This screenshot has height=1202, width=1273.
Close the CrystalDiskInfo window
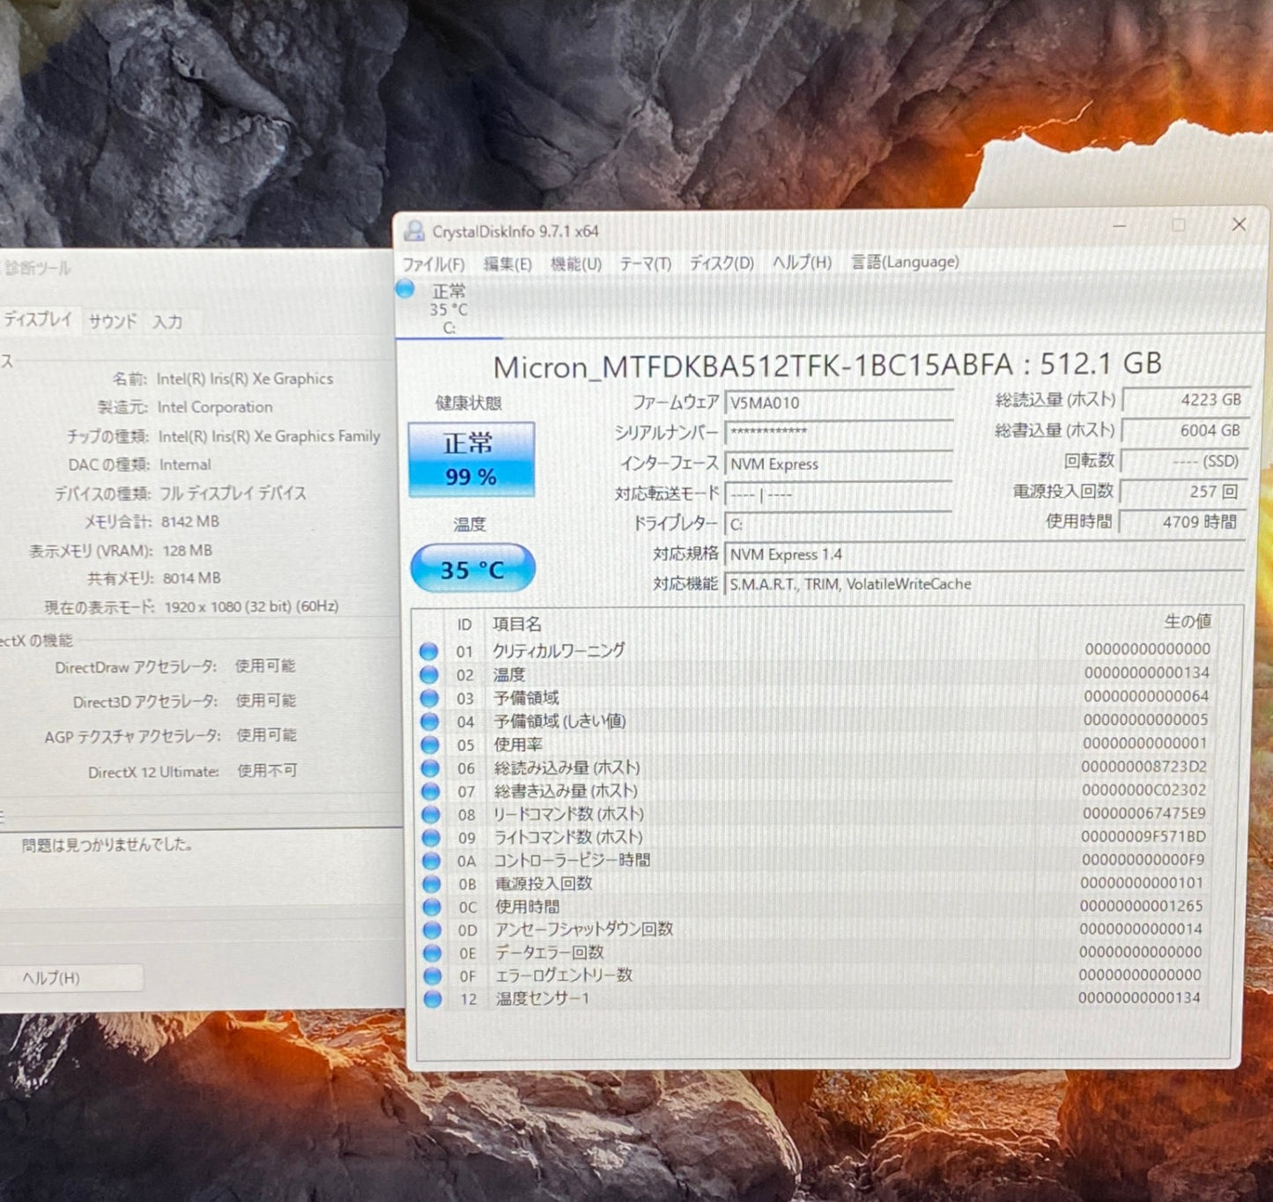1239,225
